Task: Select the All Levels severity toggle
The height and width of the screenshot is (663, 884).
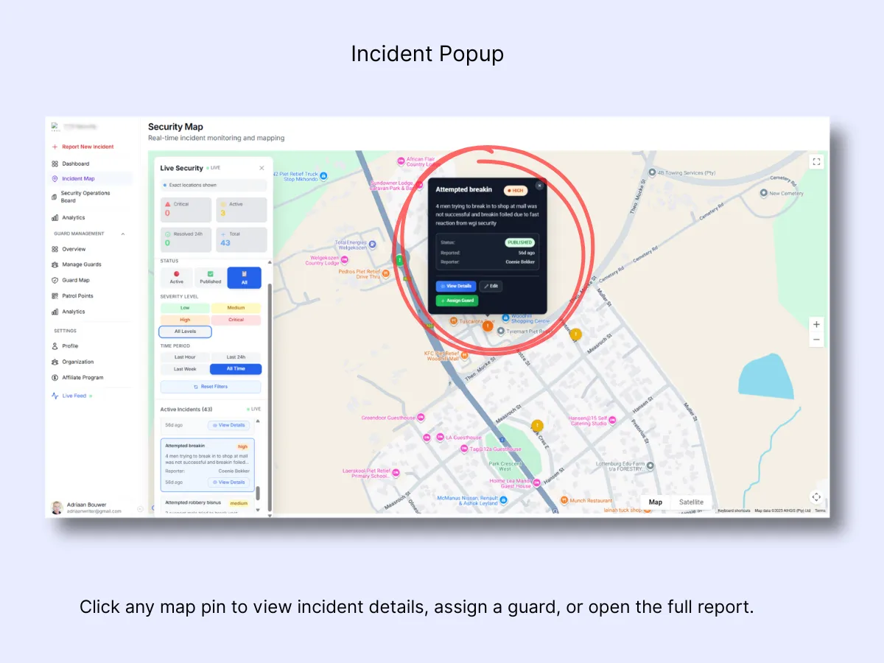Action: point(184,331)
